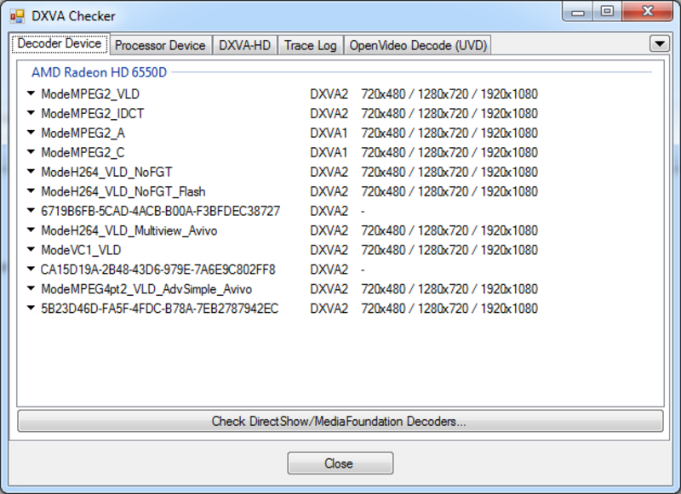
Task: Expand the ModeMPEG4pt2_VLD_AdvSimple_Avivo arrow
Action: 31,288
